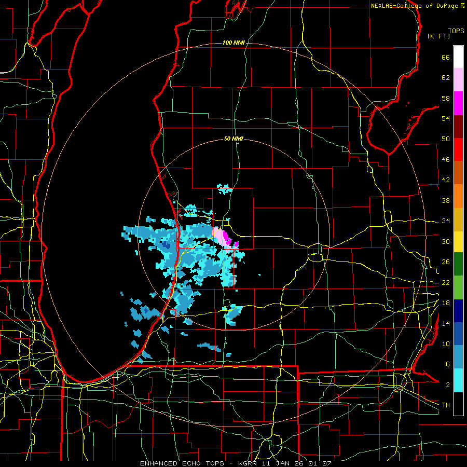
Task: Click the legend value '14'
Action: click(x=446, y=323)
